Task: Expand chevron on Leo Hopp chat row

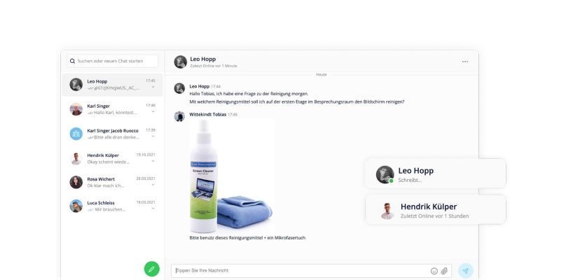Action: click(x=153, y=87)
